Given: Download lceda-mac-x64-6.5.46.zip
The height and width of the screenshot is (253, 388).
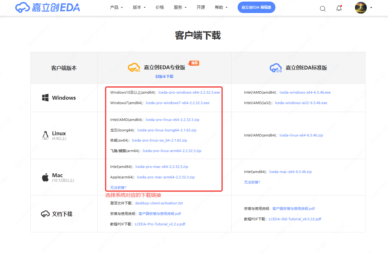Looking at the screenshot, I should pyautogui.click(x=291, y=172).
